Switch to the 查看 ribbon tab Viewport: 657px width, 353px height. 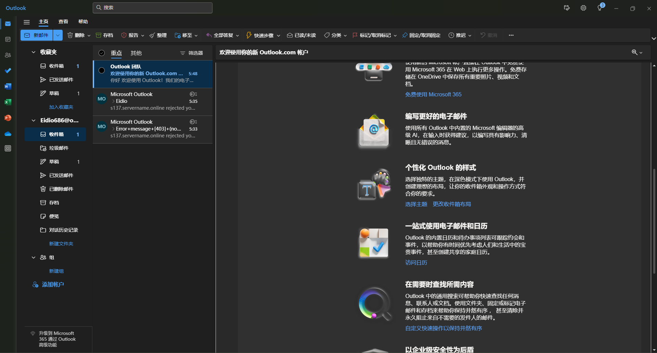tap(63, 22)
